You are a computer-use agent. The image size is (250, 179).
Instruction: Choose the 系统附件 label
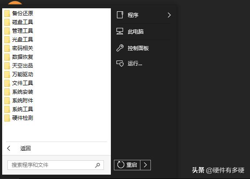click(x=23, y=101)
